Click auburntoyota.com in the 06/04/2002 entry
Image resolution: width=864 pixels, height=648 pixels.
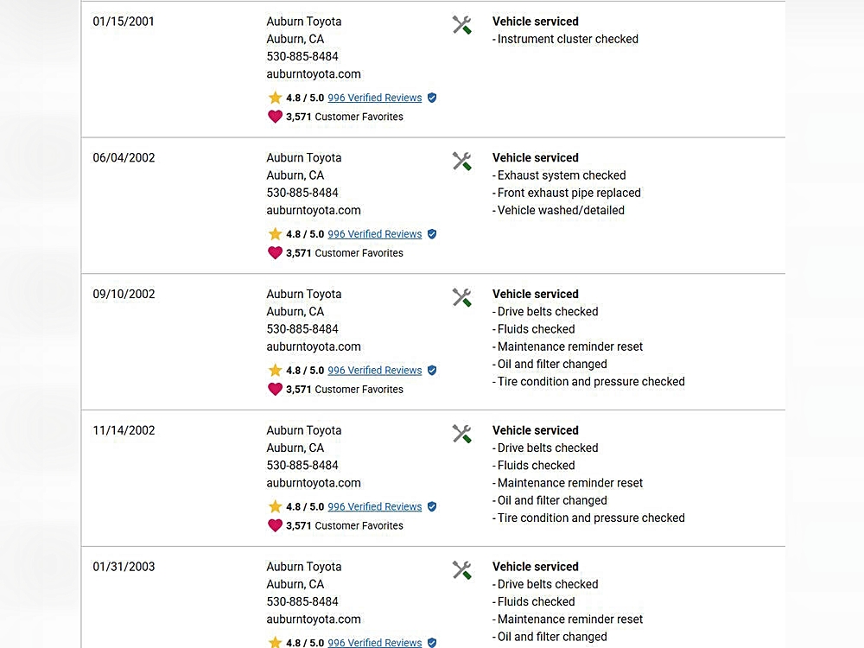[314, 210]
